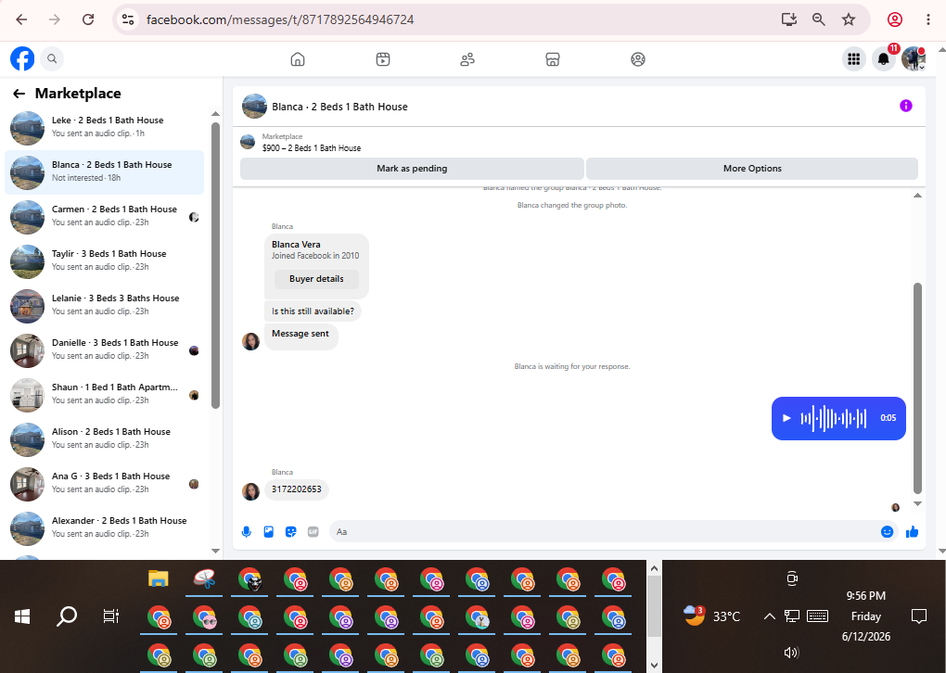Open the Alexander 2 Beds 1 Bath House chat
The height and width of the screenshot is (673, 946).
tap(105, 528)
